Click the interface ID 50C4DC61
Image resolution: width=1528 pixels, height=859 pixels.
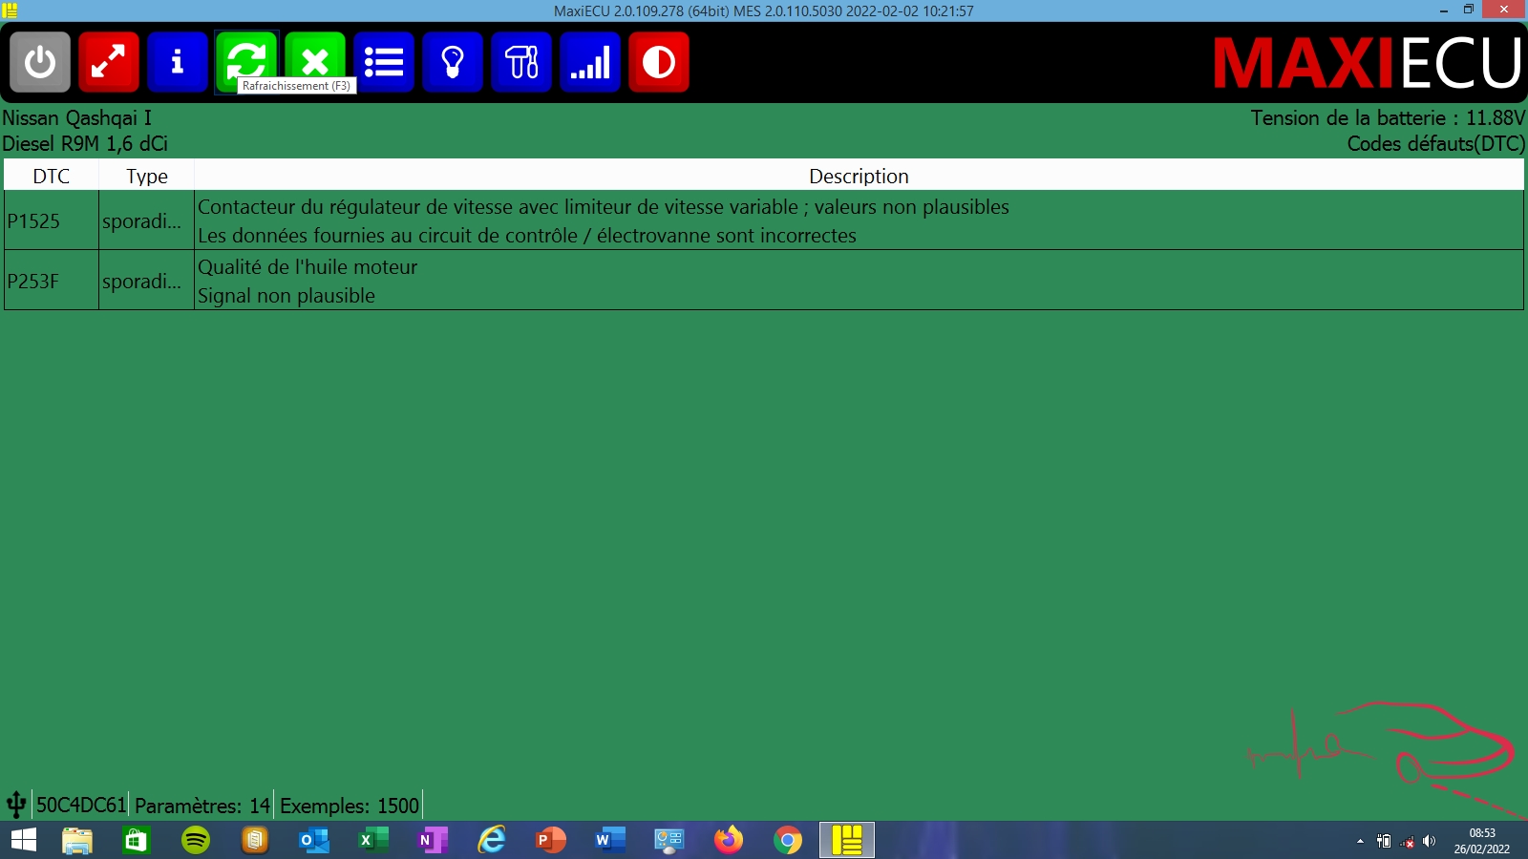(81, 806)
